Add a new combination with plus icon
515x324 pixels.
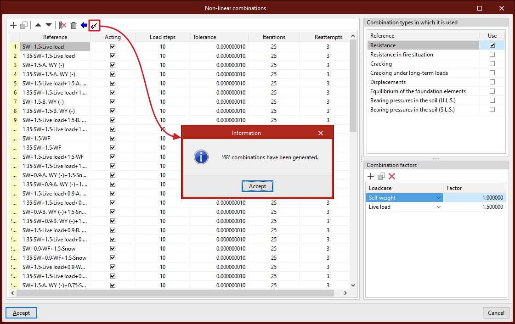click(13, 25)
